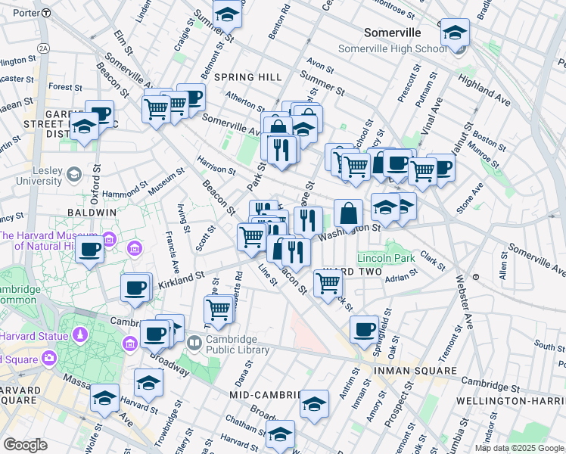
Task: Open the museum pin left of Broadway label
Action: (130, 344)
